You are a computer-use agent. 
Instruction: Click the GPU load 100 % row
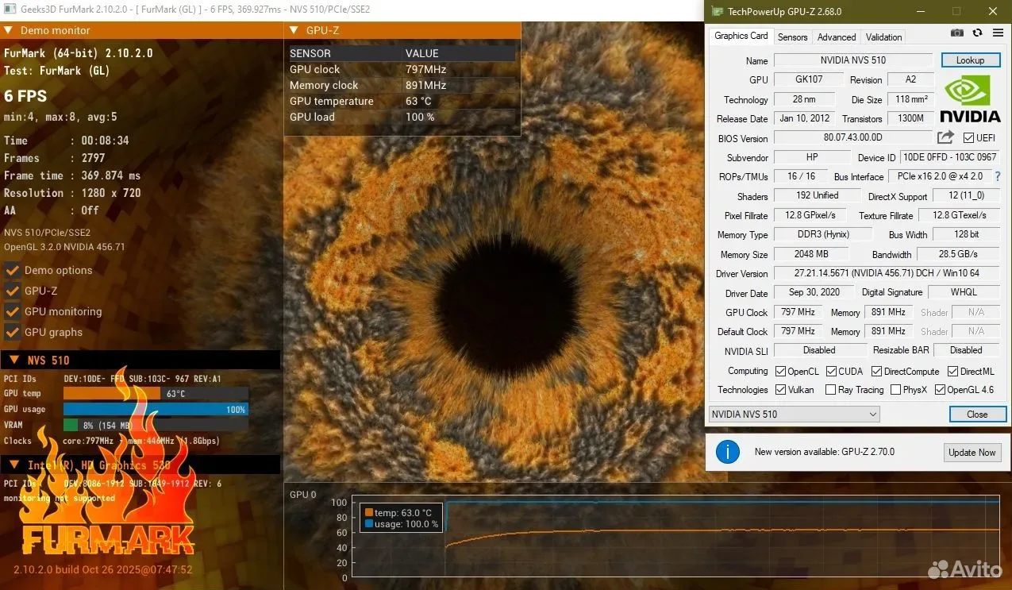[401, 117]
